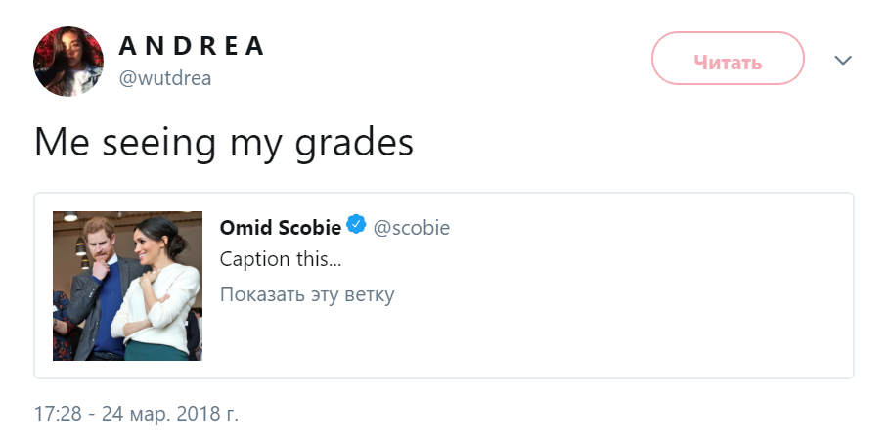
Task: Click the year 2018 in the timestamp
Action: tap(197, 414)
